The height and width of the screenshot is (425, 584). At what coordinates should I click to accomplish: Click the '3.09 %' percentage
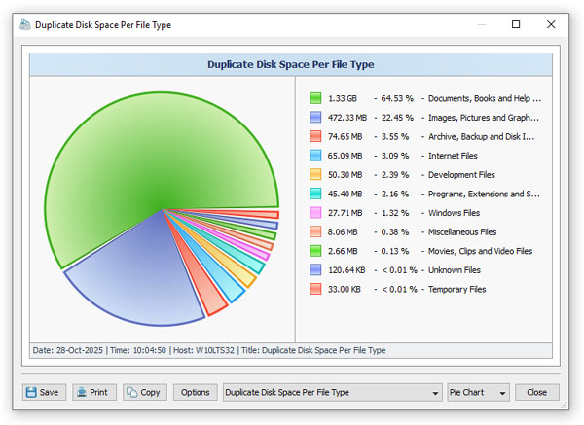click(395, 156)
